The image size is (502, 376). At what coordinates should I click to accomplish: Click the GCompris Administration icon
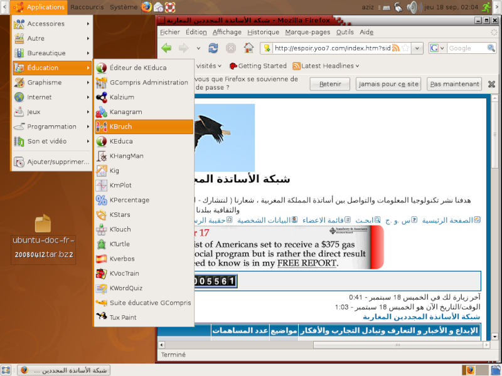coord(102,83)
